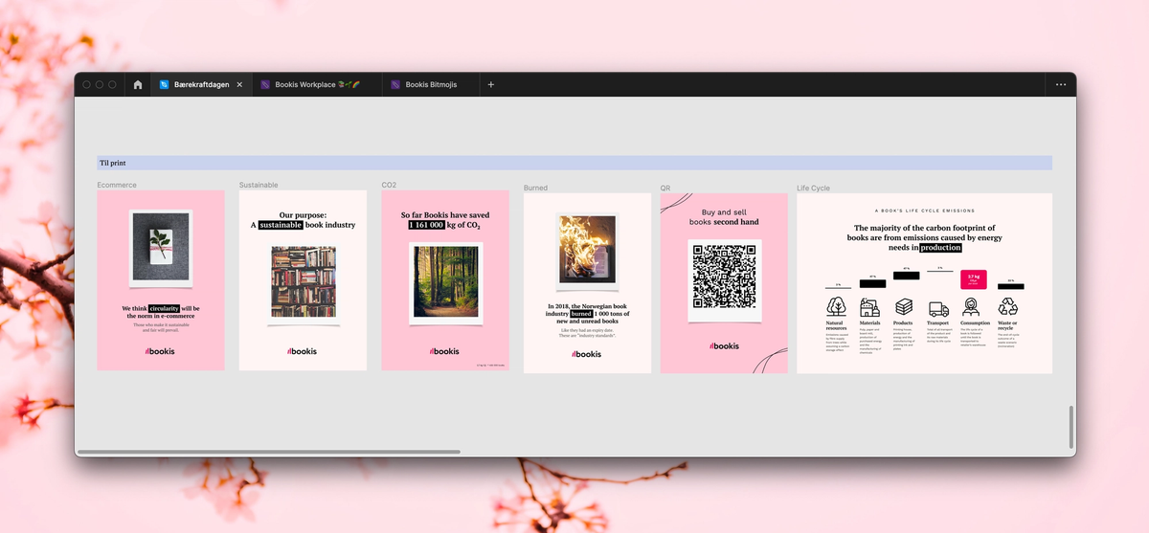
Task: Select the Burned frame label
Action: 535,188
